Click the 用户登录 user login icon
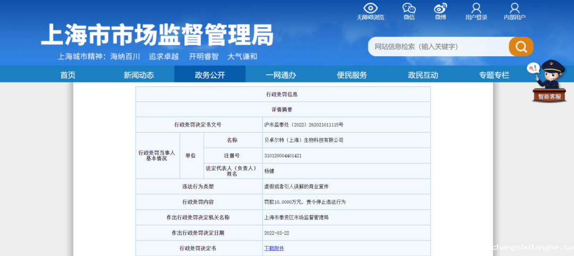This screenshot has width=574, height=256. 476,8
